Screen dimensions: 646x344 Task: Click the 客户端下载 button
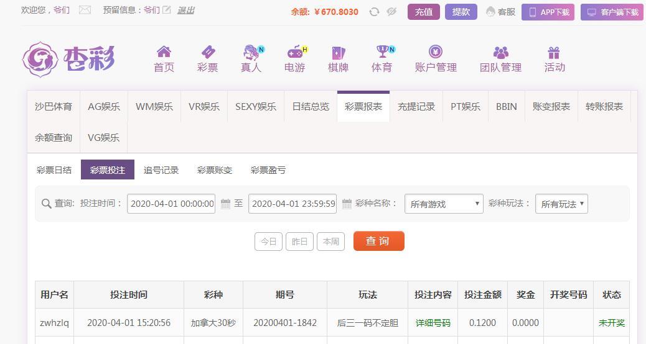coord(612,12)
